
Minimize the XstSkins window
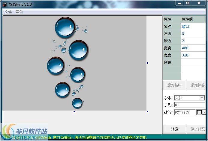(179, 3)
